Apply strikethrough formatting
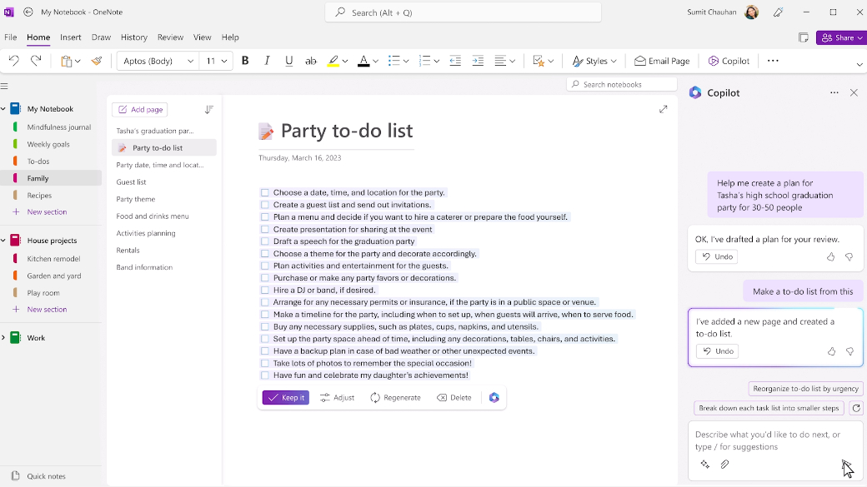This screenshot has width=867, height=487. pyautogui.click(x=311, y=61)
